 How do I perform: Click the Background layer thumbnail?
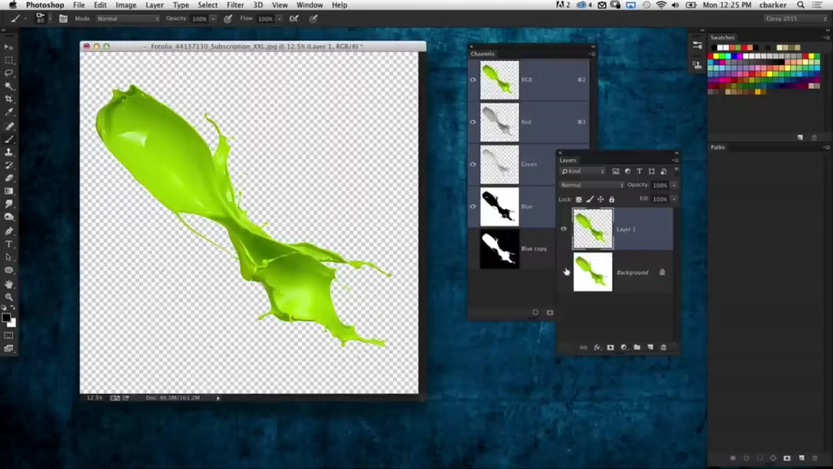pos(593,272)
